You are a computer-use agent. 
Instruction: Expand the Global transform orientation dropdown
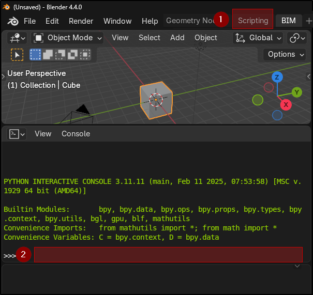tap(258, 38)
